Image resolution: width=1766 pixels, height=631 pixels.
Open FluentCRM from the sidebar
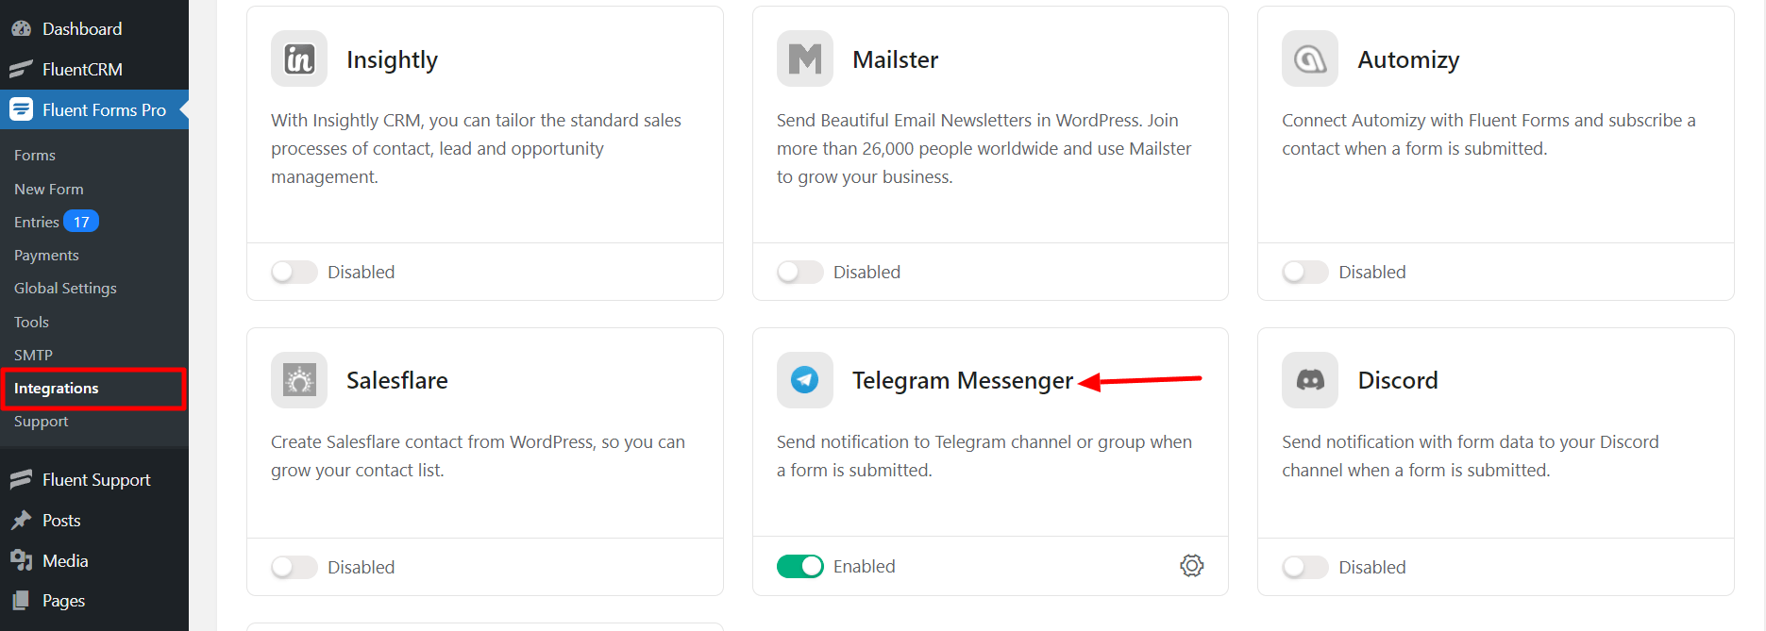click(x=81, y=69)
